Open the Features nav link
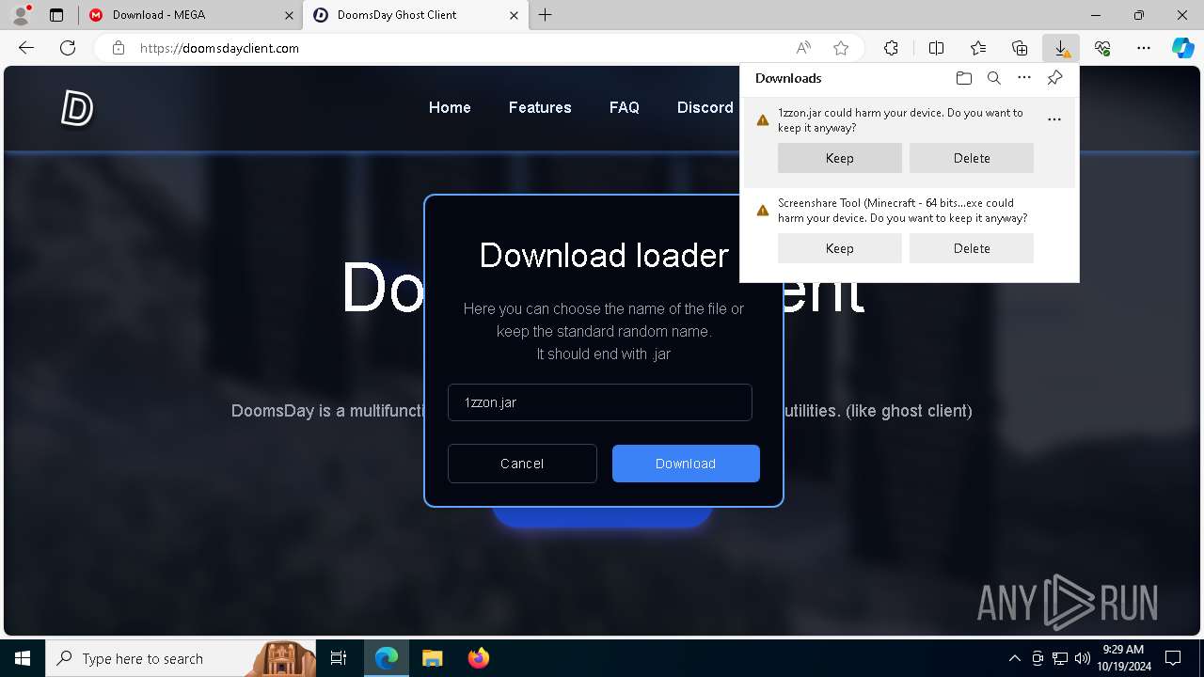This screenshot has width=1204, height=677. (x=540, y=107)
